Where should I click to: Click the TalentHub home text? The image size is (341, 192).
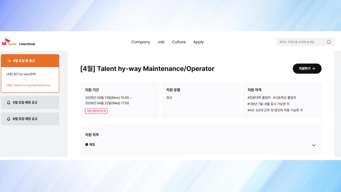tap(27, 44)
